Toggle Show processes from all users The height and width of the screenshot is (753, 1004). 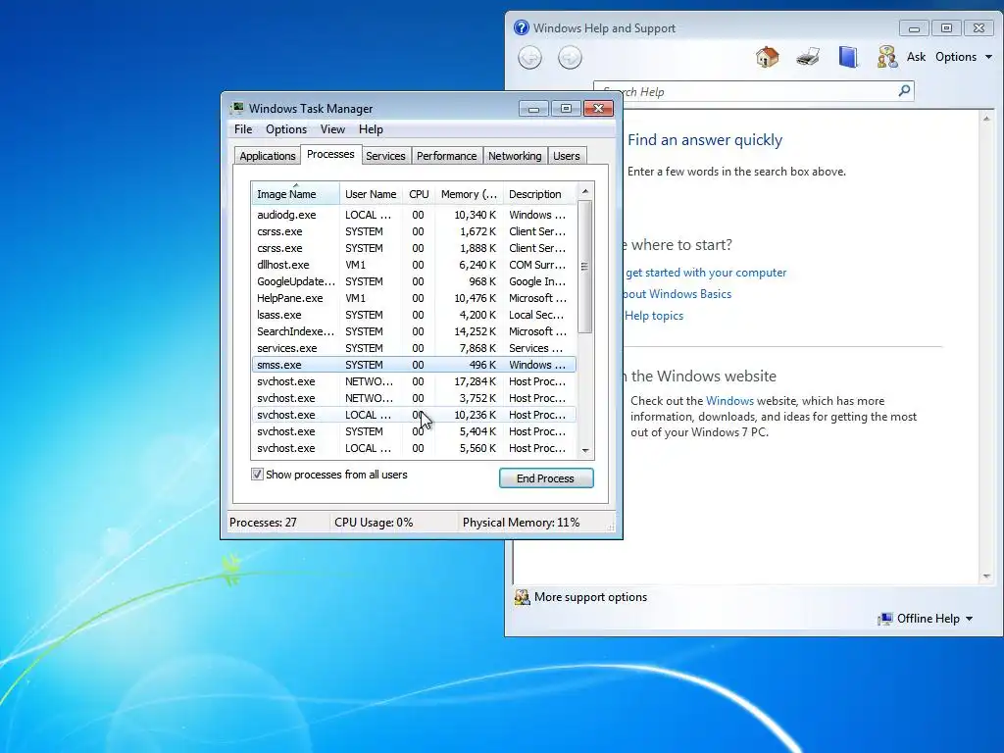click(257, 475)
